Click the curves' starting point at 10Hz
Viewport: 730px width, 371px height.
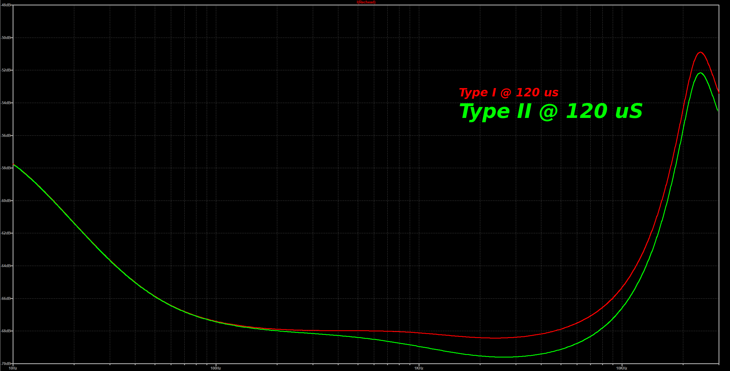13,164
